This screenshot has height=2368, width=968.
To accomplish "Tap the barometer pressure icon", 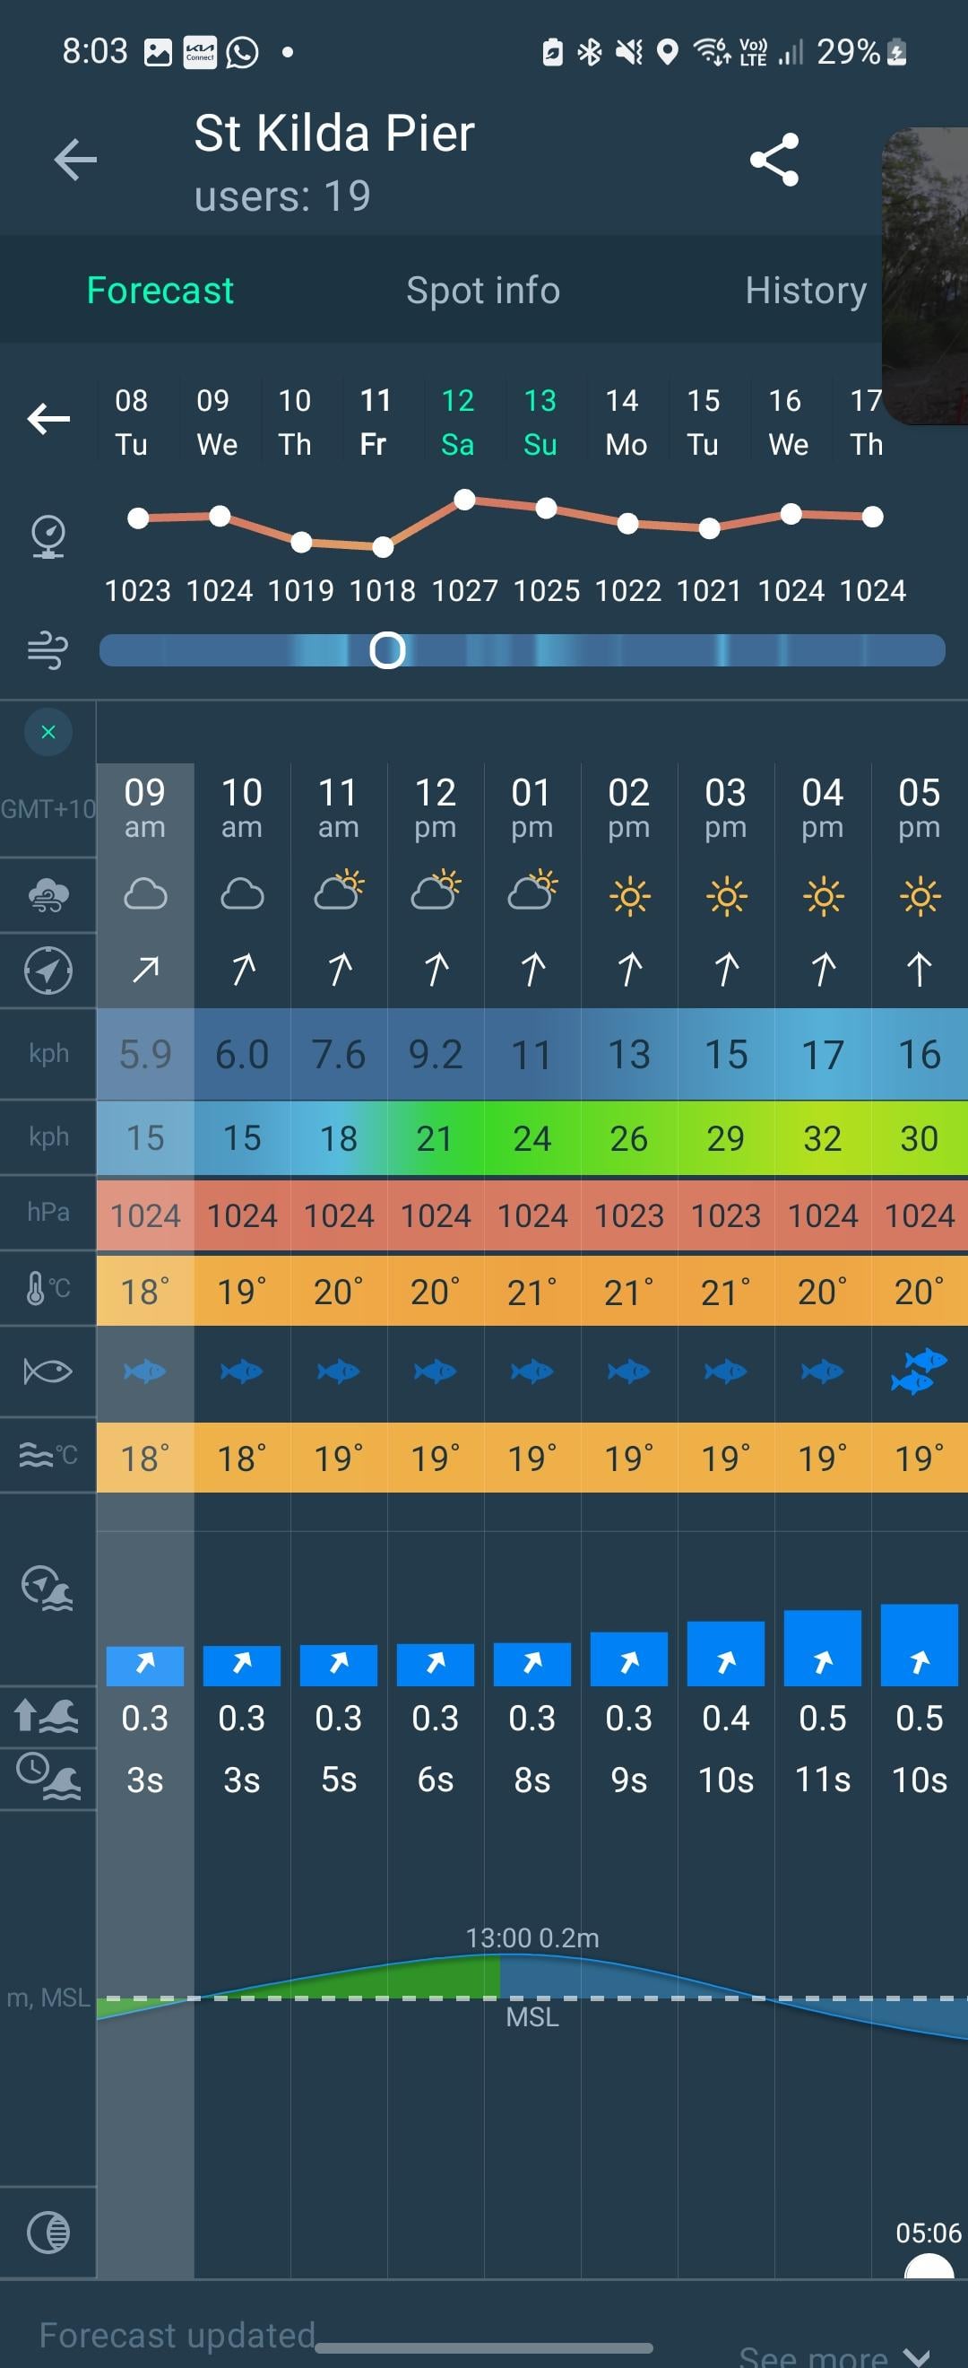I will (48, 535).
